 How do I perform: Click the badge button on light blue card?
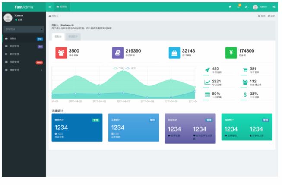[152, 120]
